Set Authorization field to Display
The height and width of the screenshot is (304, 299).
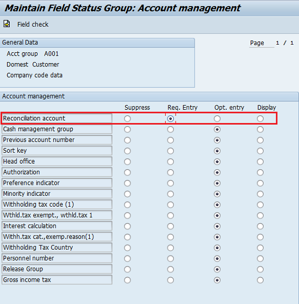260,172
